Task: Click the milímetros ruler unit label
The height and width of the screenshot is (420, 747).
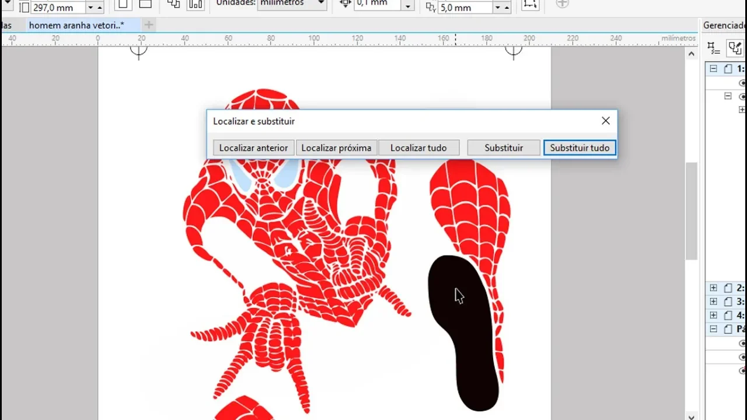Action: click(678, 38)
